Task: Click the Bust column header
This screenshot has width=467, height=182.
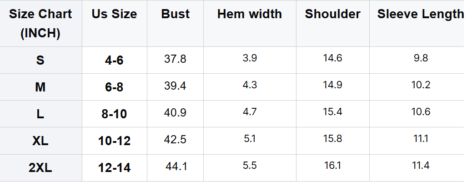Action: tap(176, 14)
